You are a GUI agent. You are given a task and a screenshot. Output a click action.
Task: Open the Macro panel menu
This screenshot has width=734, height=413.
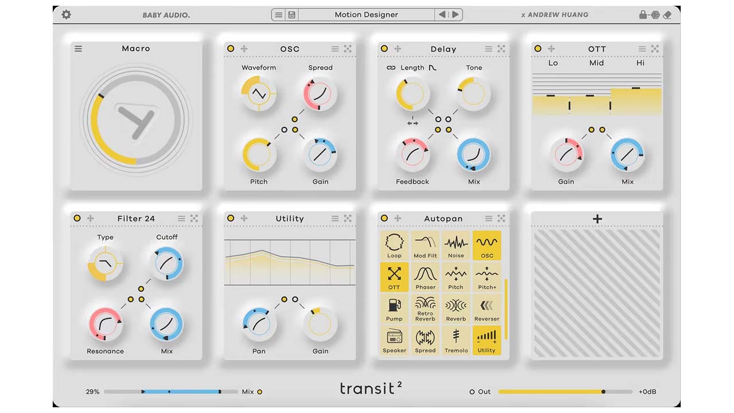[78, 49]
